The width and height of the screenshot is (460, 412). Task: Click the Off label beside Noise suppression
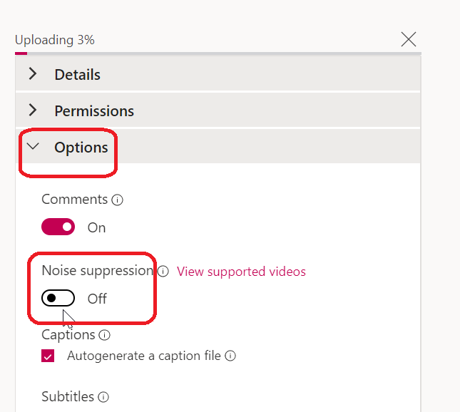97,299
